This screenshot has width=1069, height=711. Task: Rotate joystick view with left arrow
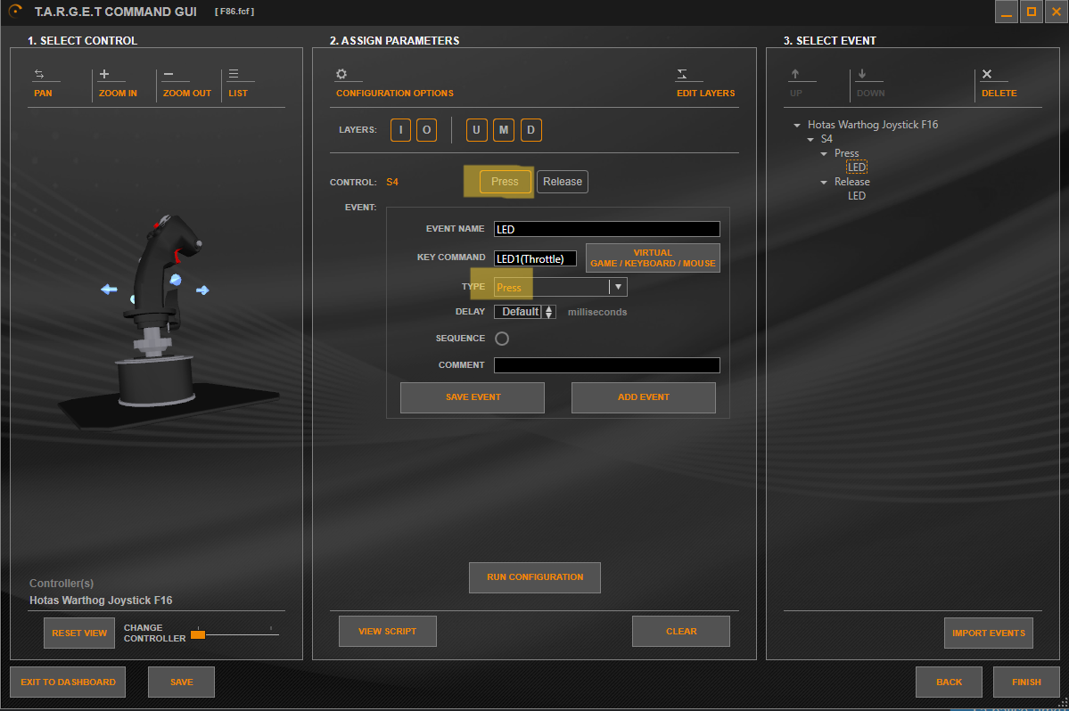109,290
